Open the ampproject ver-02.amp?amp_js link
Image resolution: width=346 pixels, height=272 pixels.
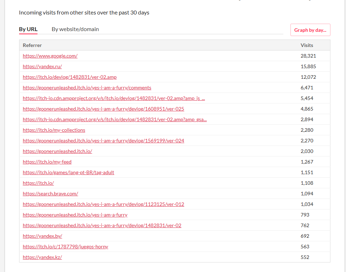tap(114, 98)
